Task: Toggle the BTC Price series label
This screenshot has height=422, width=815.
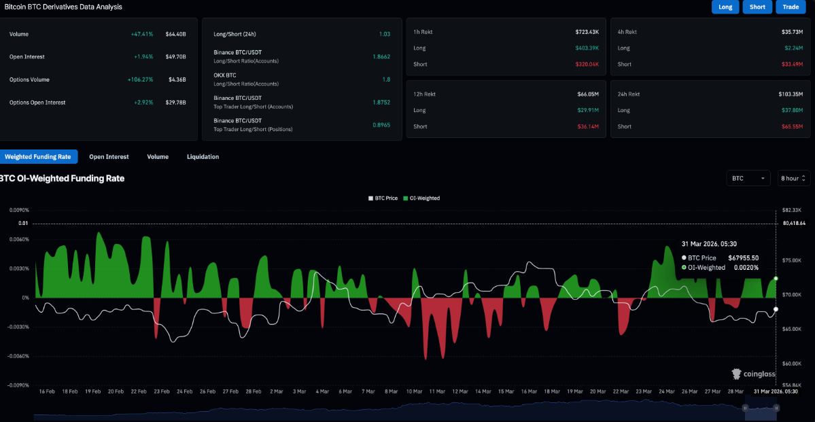Action: [385, 198]
